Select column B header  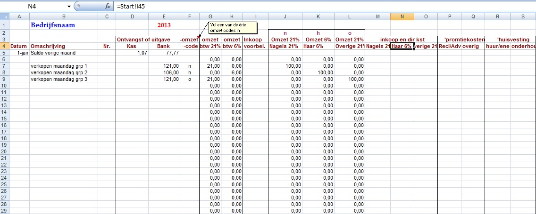(x=64, y=17)
